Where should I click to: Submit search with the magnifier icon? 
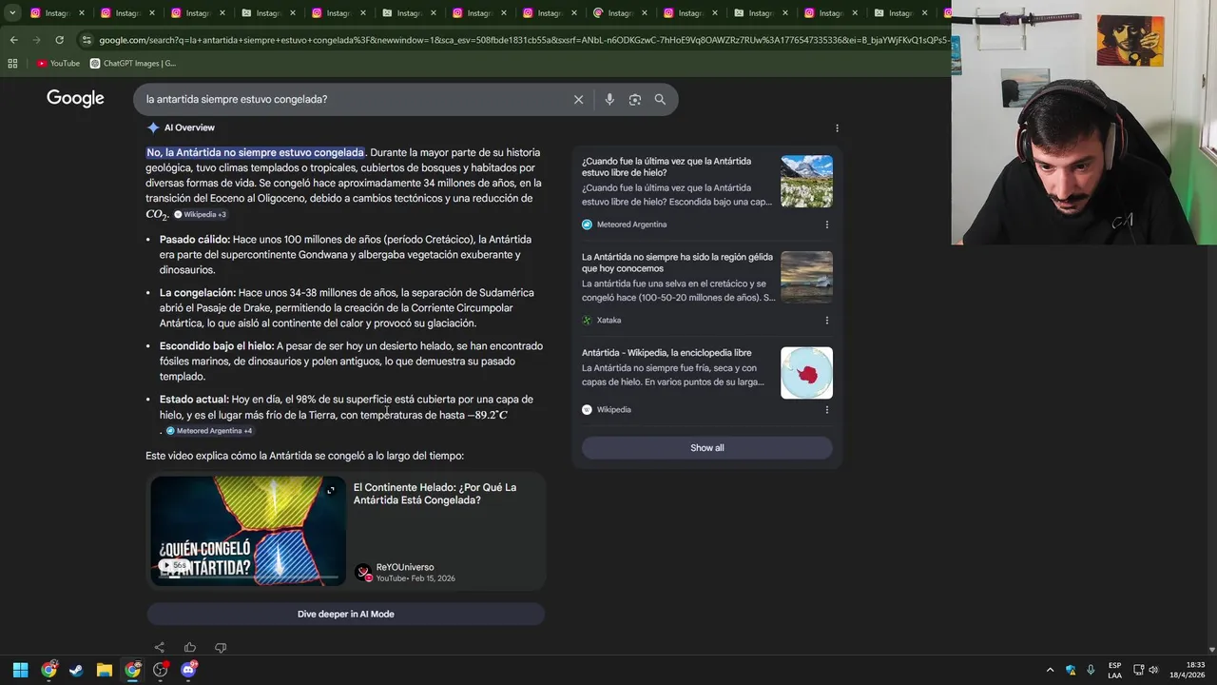(660, 99)
